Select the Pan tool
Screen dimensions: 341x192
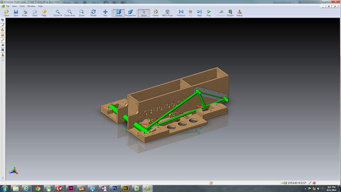point(105,13)
